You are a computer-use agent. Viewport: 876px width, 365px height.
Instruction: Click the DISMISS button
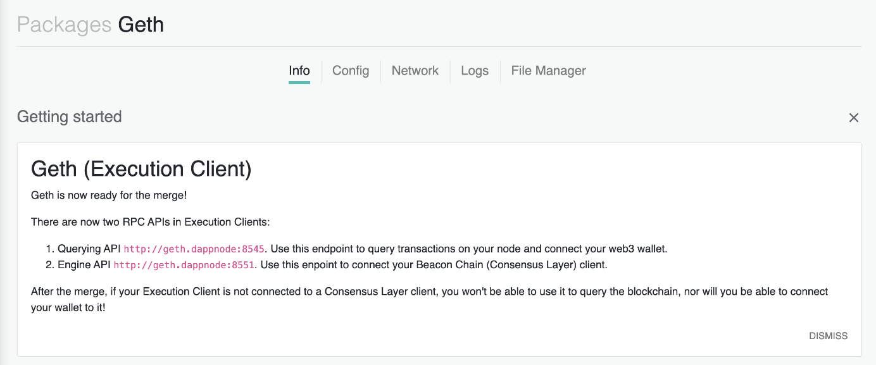pyautogui.click(x=828, y=336)
